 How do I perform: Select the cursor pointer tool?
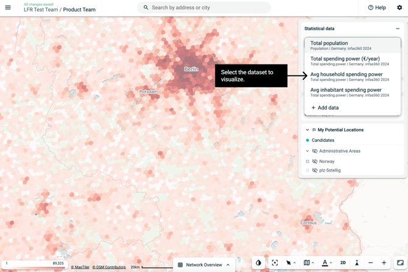coord(289,263)
